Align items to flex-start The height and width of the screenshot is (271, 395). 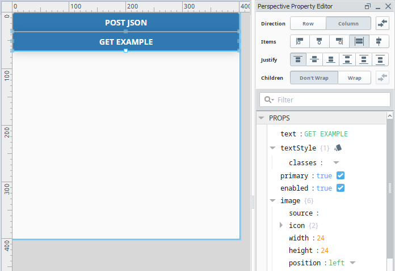click(x=299, y=41)
